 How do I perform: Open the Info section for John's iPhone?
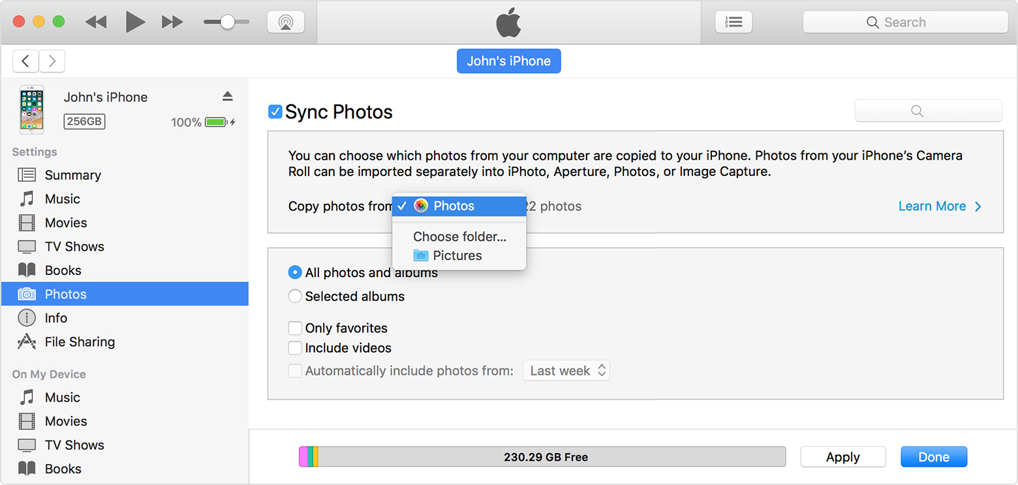click(x=55, y=317)
